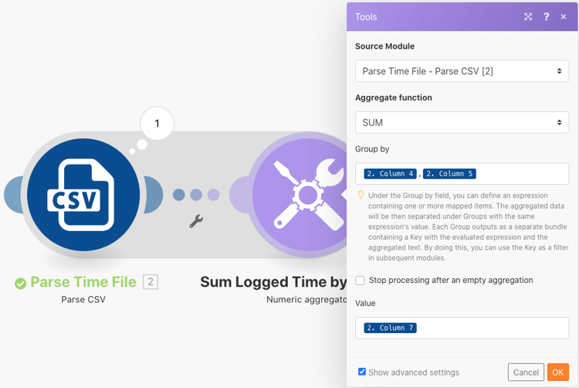This screenshot has height=388, width=579.
Task: Open the Source Module dropdown
Action: (462, 71)
